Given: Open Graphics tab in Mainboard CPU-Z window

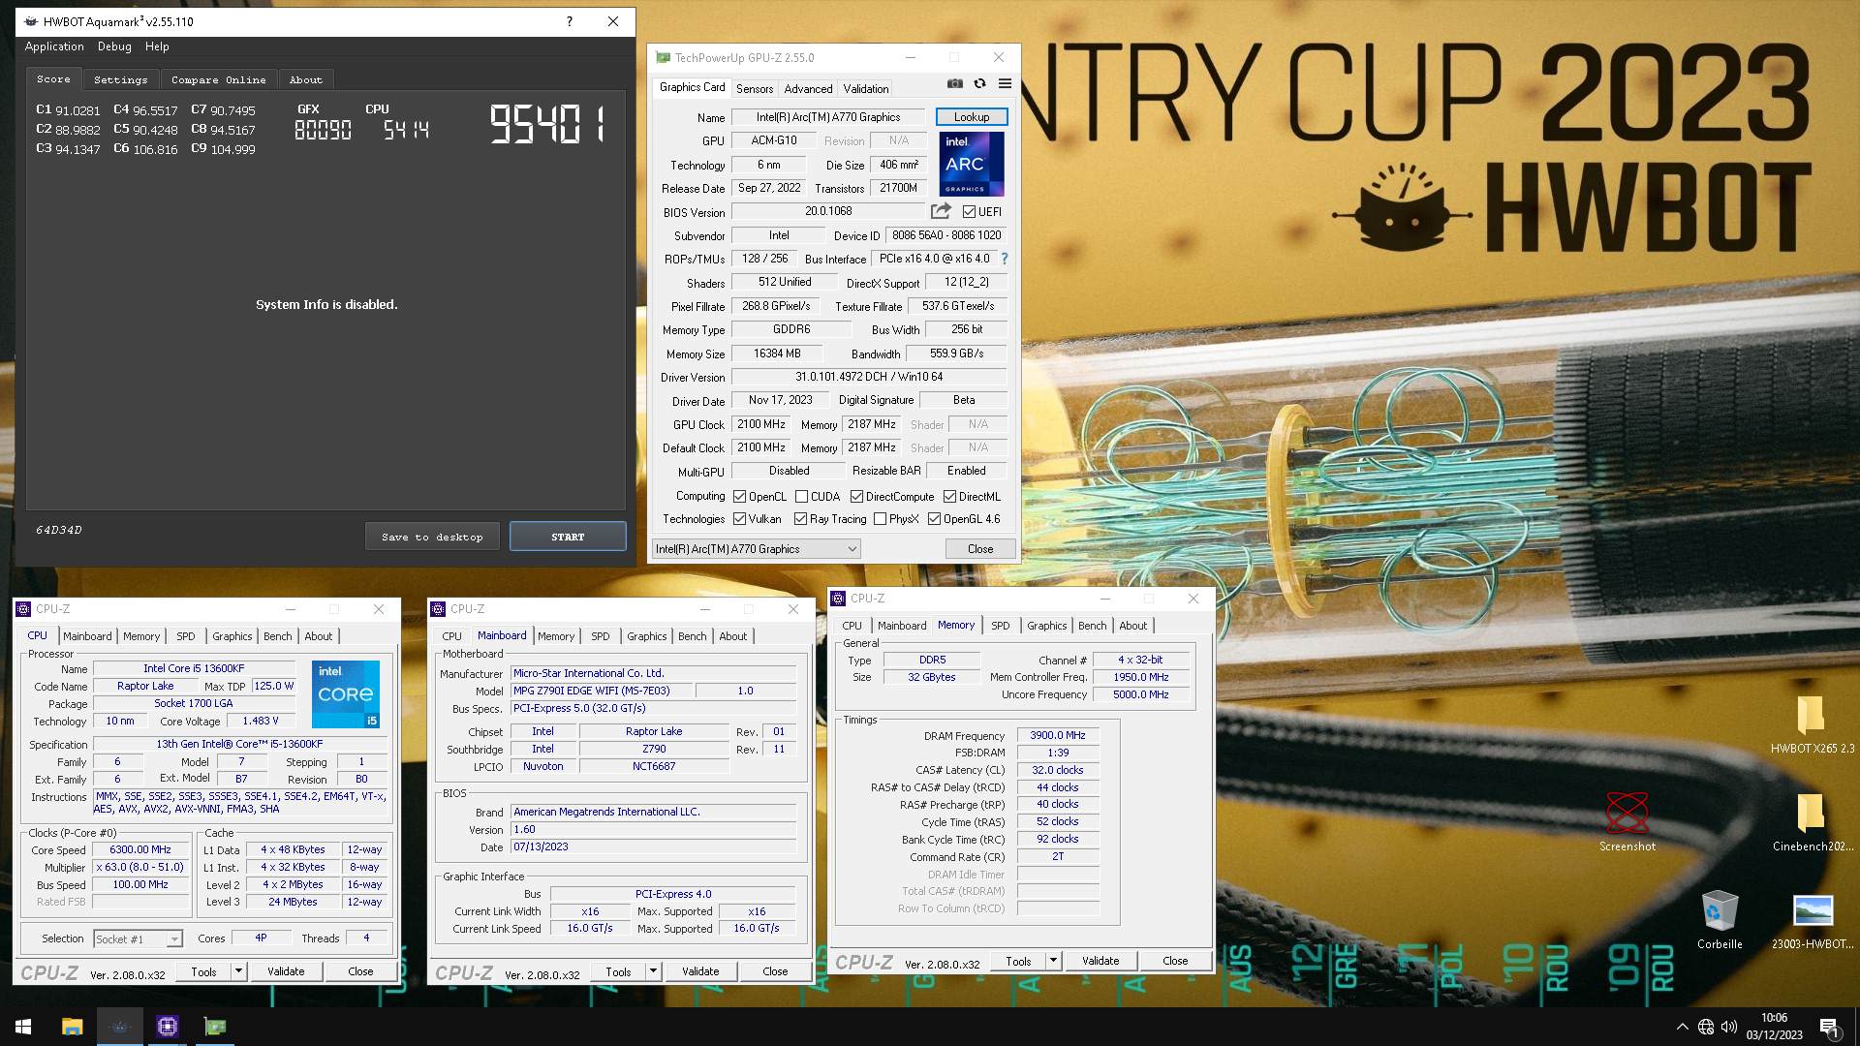Looking at the screenshot, I should coord(646,636).
